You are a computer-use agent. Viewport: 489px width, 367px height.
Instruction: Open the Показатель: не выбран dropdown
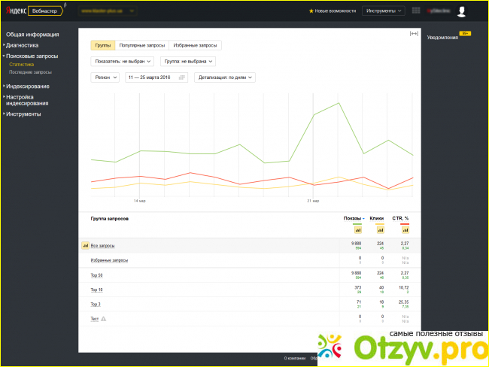pos(123,61)
